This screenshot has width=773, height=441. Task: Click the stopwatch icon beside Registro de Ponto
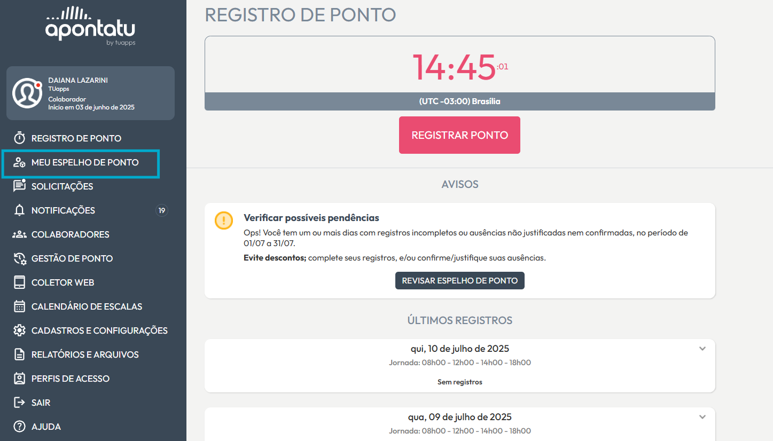pos(19,138)
